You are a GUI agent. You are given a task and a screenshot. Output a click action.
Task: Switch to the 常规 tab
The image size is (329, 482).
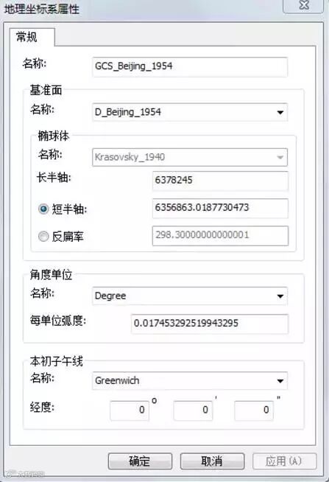click(x=27, y=37)
